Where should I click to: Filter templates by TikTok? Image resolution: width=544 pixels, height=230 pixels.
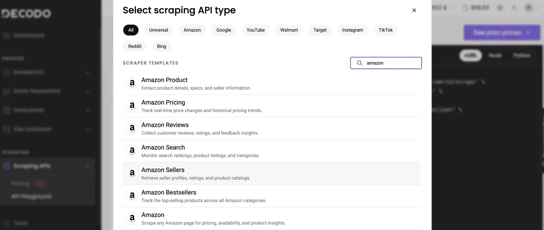pyautogui.click(x=386, y=30)
